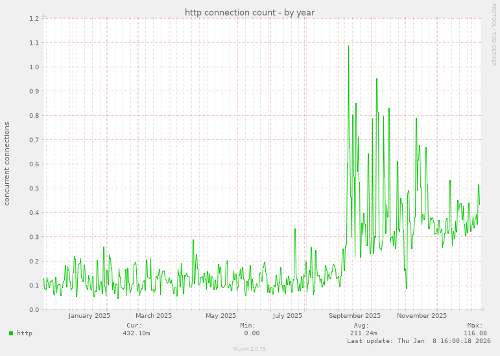
Task: Click the "Avg:" column header
Action: pyautogui.click(x=361, y=326)
